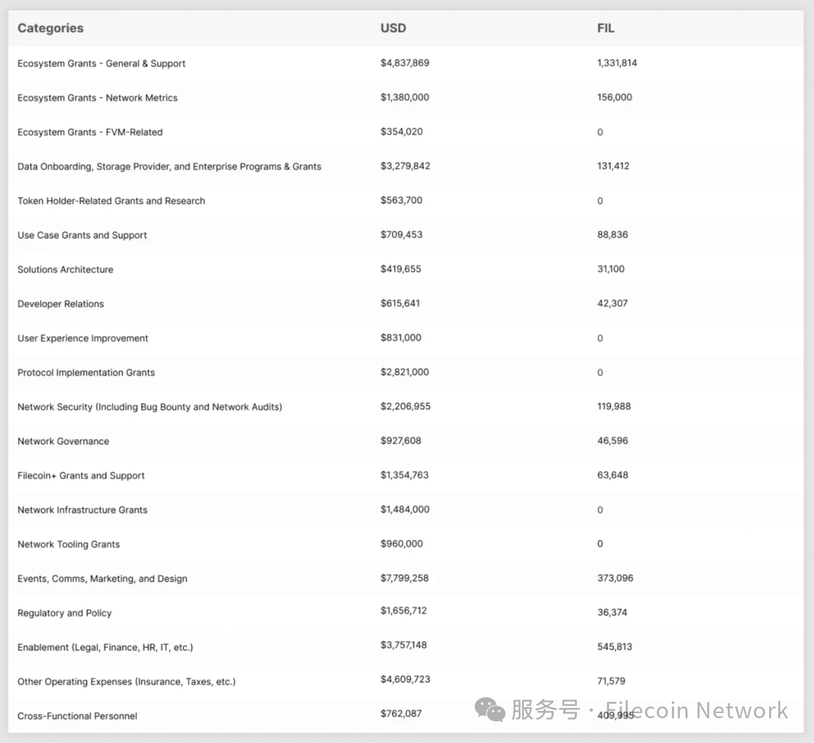Click the USD value $2,206,955
This screenshot has height=743, width=814.
(x=405, y=406)
